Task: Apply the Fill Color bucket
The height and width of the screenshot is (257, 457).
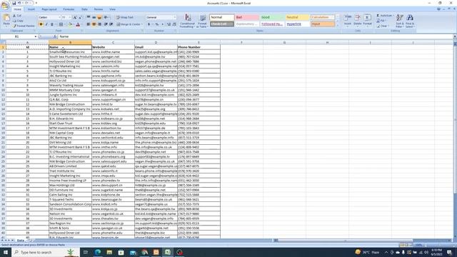Action: pyautogui.click(x=70, y=24)
